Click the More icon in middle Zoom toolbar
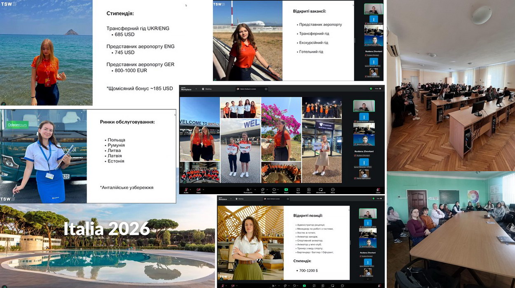 click(x=332, y=190)
